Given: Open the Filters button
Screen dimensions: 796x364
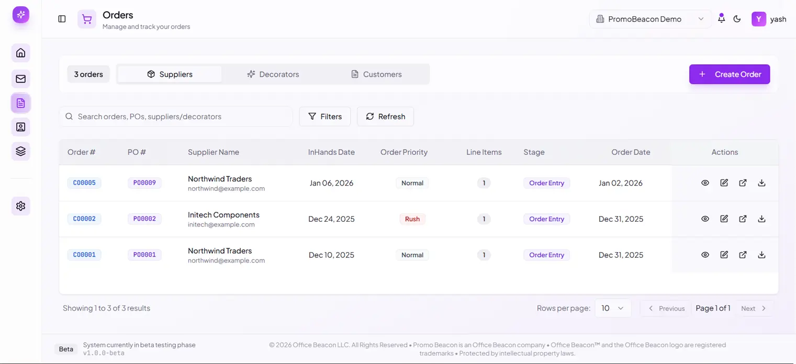Looking at the screenshot, I should pyautogui.click(x=324, y=117).
